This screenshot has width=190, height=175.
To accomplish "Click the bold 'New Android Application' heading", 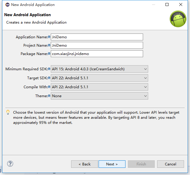I will point(27,15).
